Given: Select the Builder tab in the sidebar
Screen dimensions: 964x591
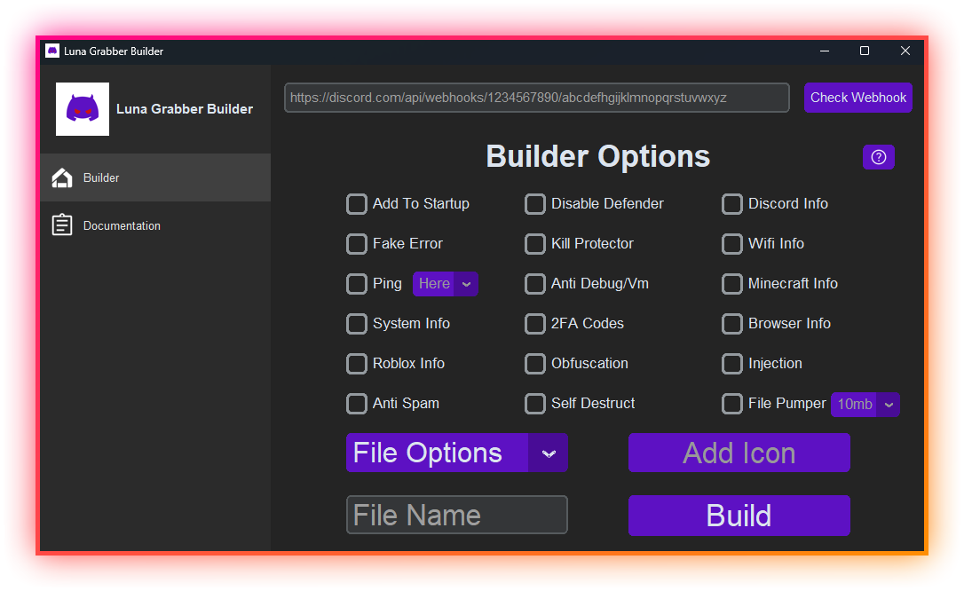Looking at the screenshot, I should click(99, 177).
